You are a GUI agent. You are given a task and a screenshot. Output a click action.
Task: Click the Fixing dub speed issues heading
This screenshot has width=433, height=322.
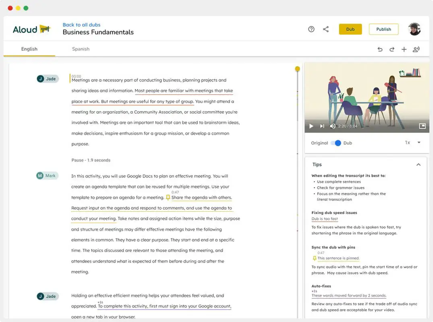(x=334, y=213)
